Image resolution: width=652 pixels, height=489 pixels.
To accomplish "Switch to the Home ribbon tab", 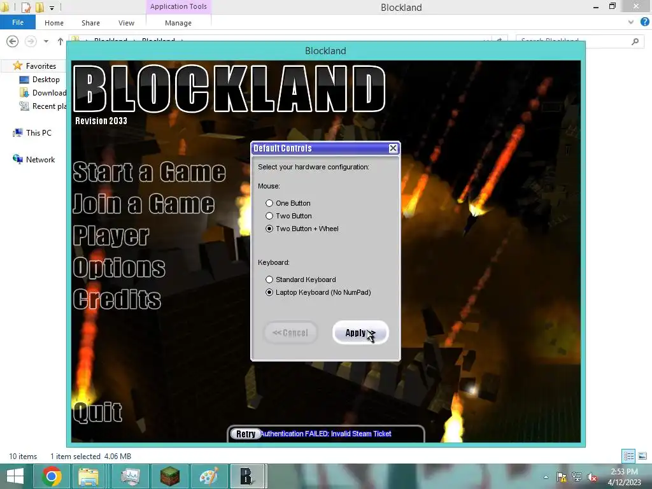I will [54, 23].
